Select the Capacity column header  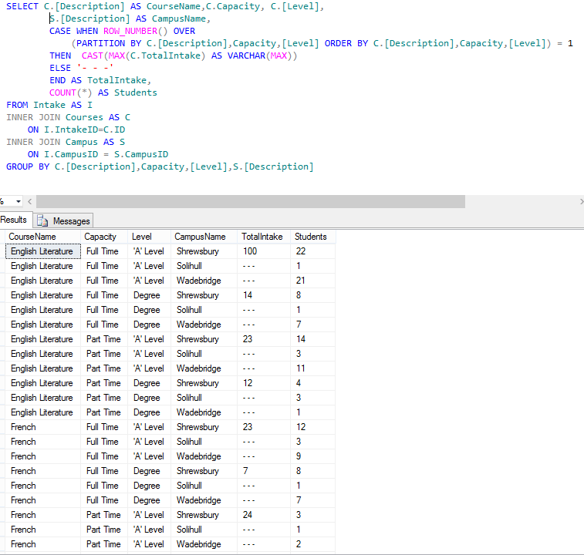tap(100, 237)
